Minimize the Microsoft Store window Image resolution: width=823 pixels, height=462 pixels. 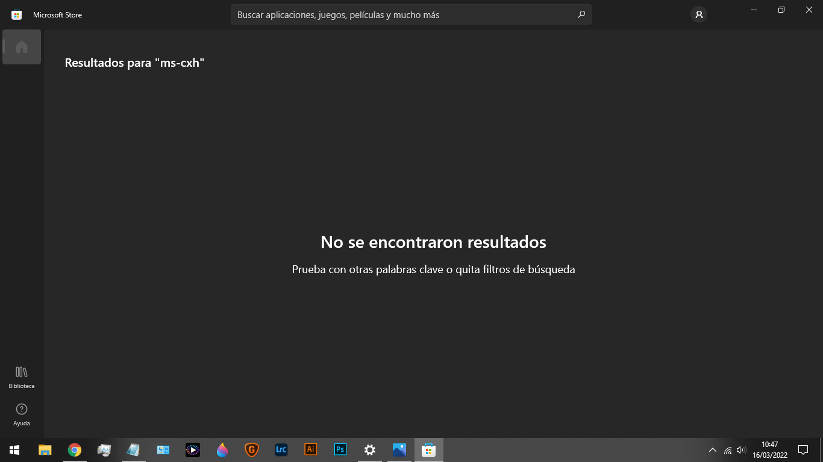(754, 10)
